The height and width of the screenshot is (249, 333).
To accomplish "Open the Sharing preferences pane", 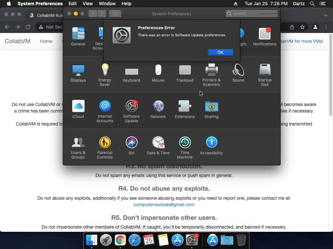I will [x=211, y=109].
